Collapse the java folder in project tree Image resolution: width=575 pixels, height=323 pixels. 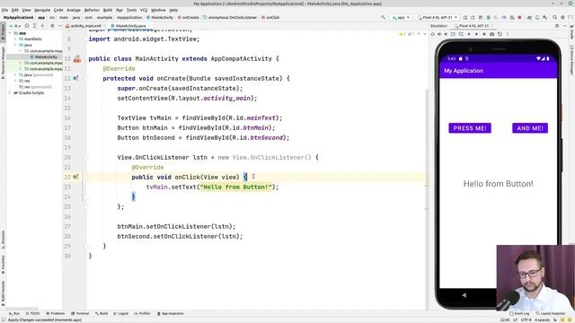15,45
